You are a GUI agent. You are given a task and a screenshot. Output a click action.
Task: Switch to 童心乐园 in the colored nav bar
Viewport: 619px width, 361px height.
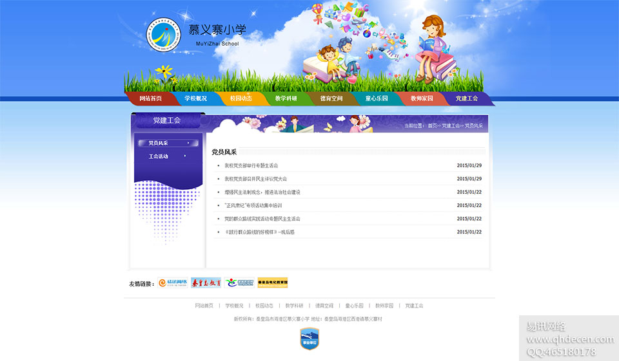pos(376,98)
